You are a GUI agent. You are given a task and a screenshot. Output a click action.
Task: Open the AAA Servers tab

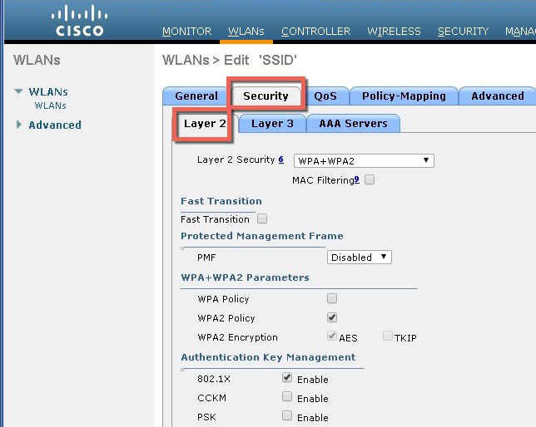point(353,123)
